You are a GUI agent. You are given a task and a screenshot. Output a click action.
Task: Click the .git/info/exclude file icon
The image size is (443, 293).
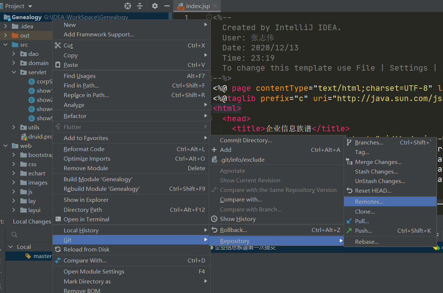tap(214, 160)
